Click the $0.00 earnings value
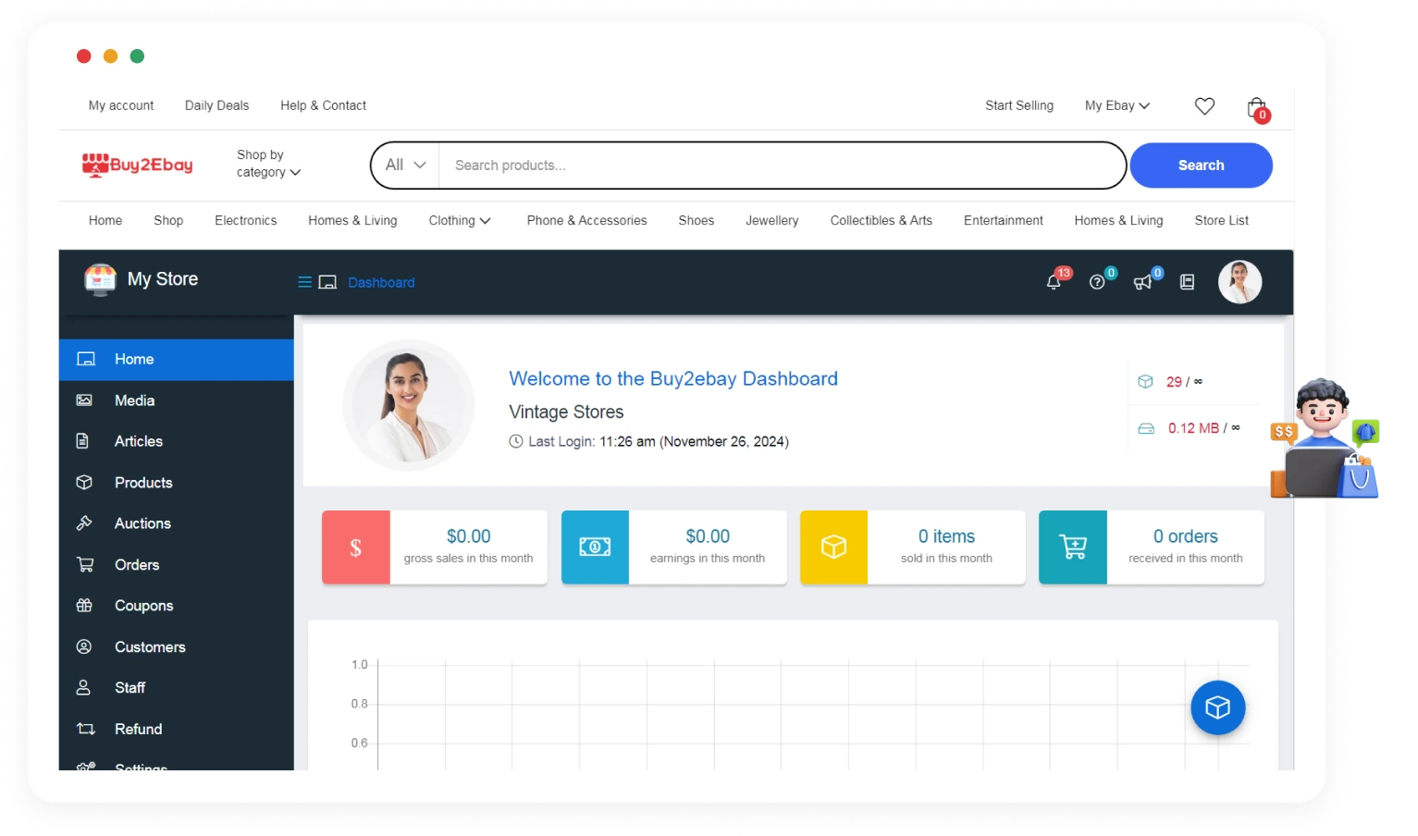The image size is (1418, 836). [x=708, y=536]
